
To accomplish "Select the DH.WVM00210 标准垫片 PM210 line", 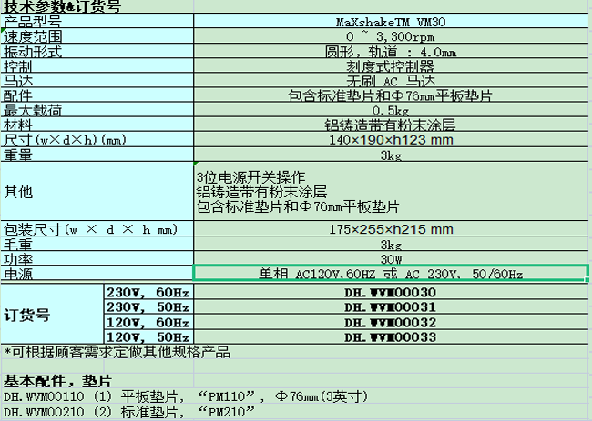I will [129, 412].
